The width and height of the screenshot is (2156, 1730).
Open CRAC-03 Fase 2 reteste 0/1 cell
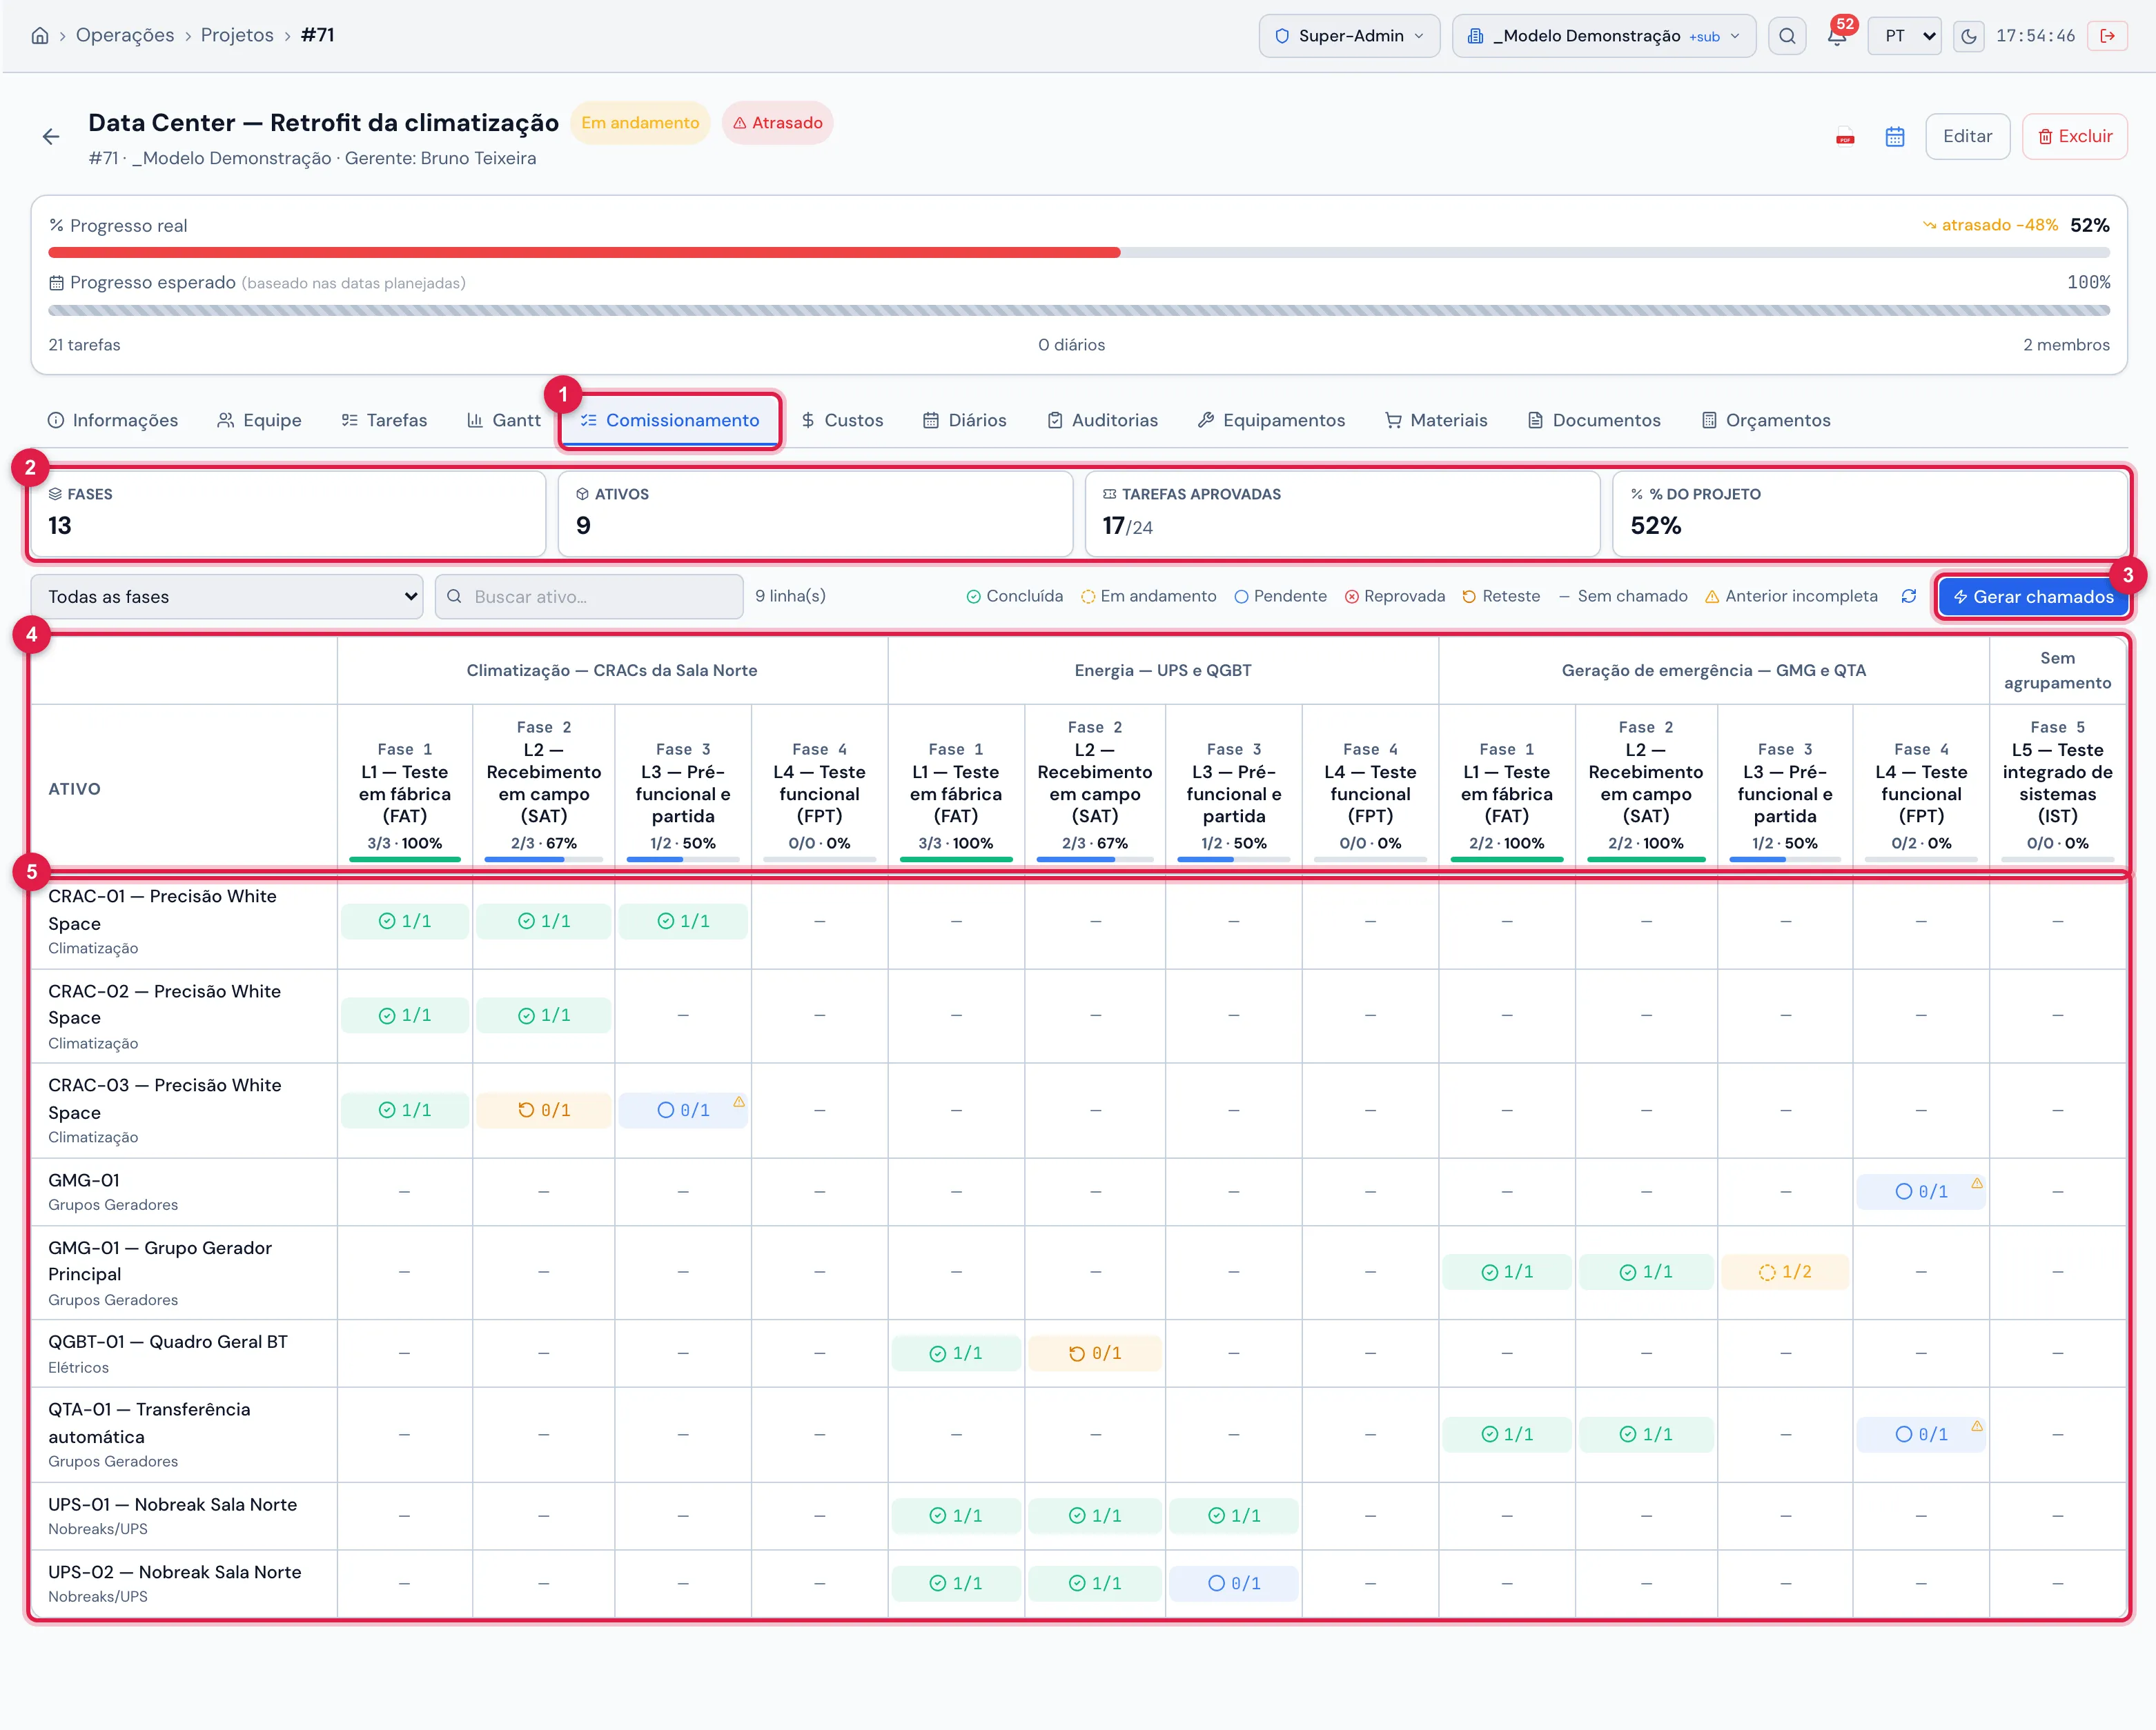point(543,1111)
